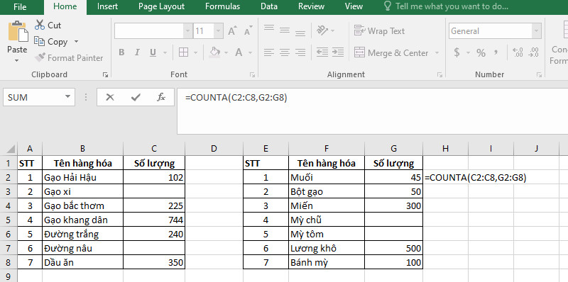Click Decrease Decimal icon
Image resolution: width=568 pixels, height=282 pixels.
point(534,52)
